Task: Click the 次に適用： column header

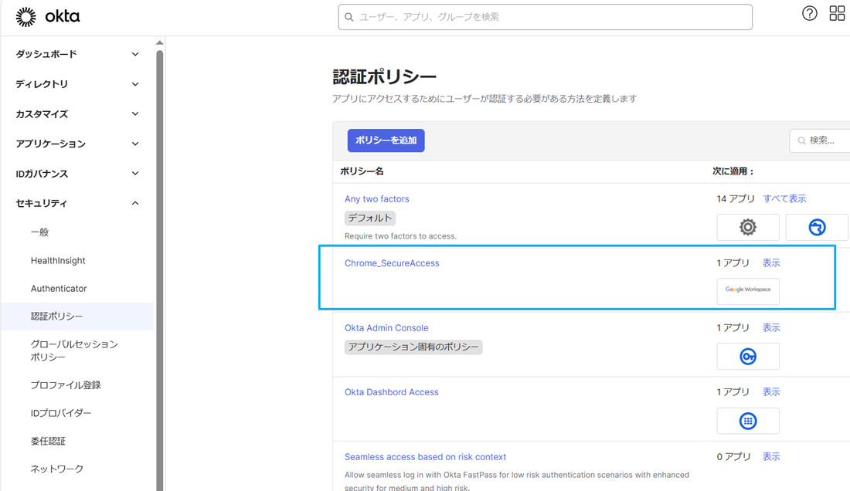Action: click(x=733, y=171)
